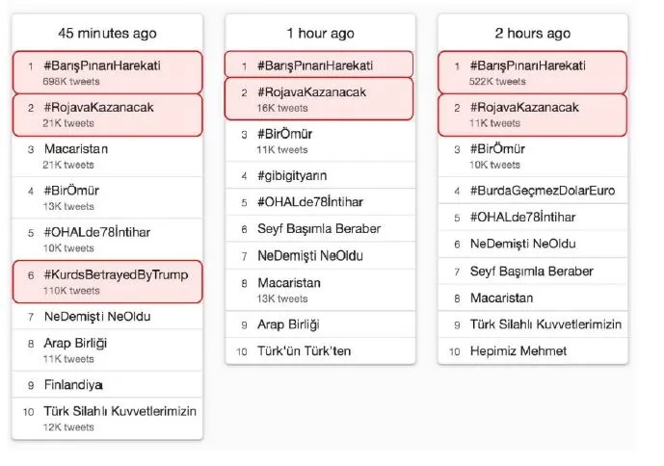Select the '2 hours ago' column header
This screenshot has height=466, width=664.
coord(533,33)
